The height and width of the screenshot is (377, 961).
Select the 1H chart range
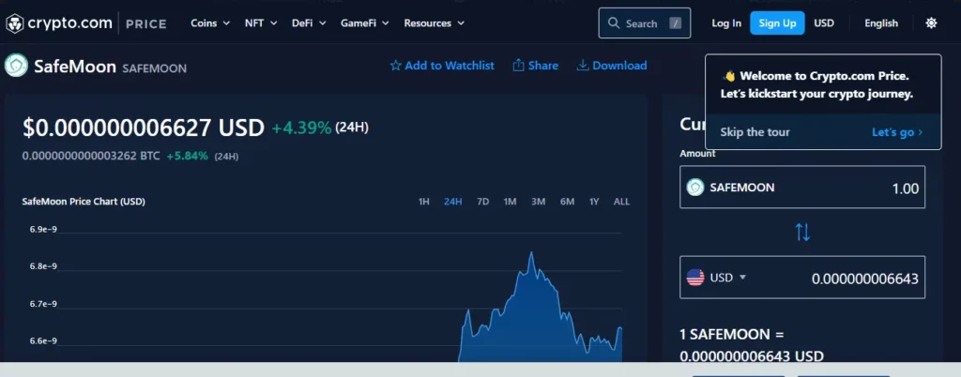pos(423,202)
